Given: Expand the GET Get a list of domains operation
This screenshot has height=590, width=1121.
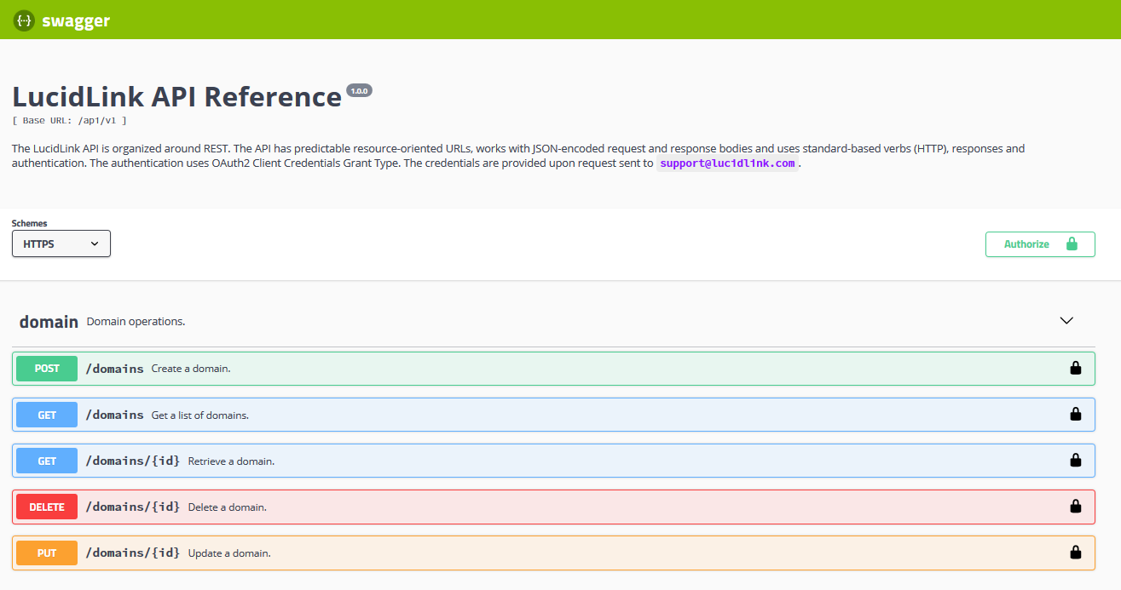Looking at the screenshot, I should point(553,415).
